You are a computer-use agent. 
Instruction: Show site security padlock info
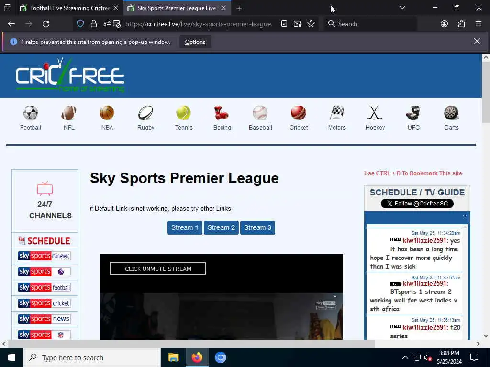coord(93,24)
